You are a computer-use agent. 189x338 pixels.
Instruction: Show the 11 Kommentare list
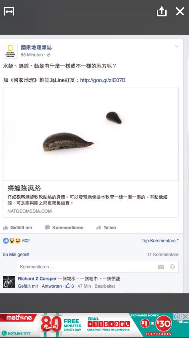tap(163, 255)
